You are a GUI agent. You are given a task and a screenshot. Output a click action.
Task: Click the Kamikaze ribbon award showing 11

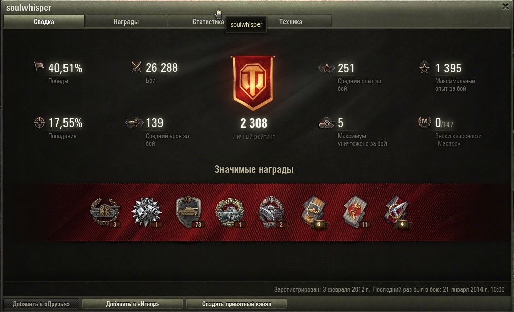[356, 212]
